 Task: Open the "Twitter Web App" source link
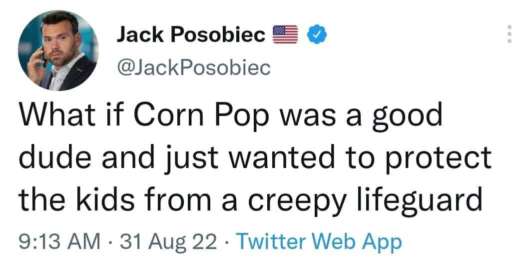319,242
